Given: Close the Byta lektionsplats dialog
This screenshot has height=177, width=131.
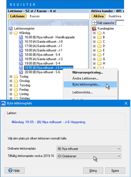Looking at the screenshot, I should click(x=126, y=103).
